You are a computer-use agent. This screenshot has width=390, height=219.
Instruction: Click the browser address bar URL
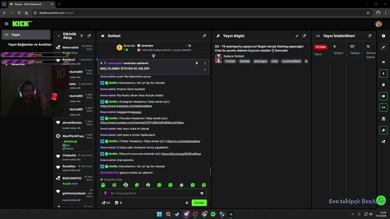[x=56, y=13]
